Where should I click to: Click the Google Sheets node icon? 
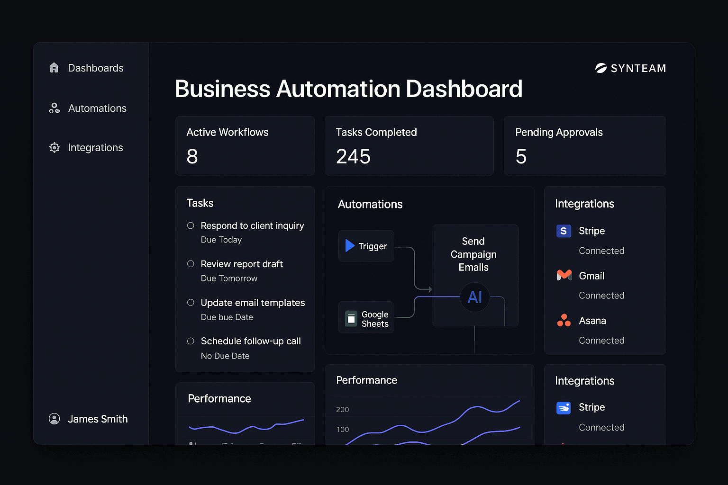point(351,317)
